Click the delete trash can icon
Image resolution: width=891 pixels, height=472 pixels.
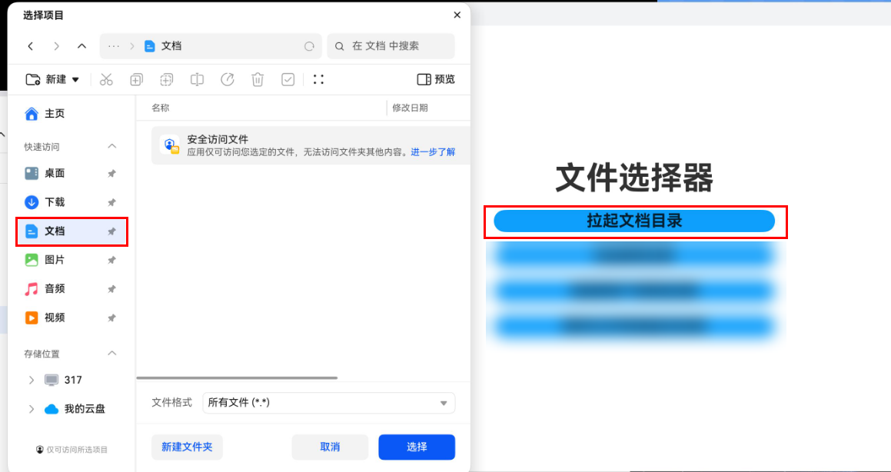[258, 79]
